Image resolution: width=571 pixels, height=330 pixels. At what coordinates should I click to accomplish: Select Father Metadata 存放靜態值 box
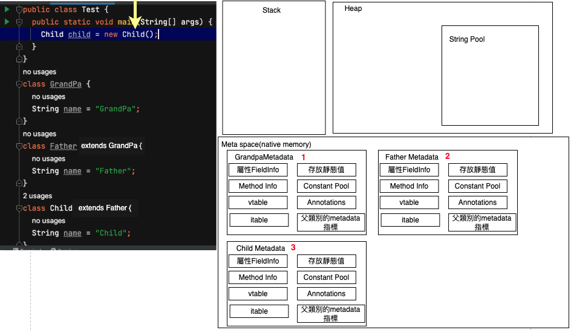pyautogui.click(x=477, y=170)
